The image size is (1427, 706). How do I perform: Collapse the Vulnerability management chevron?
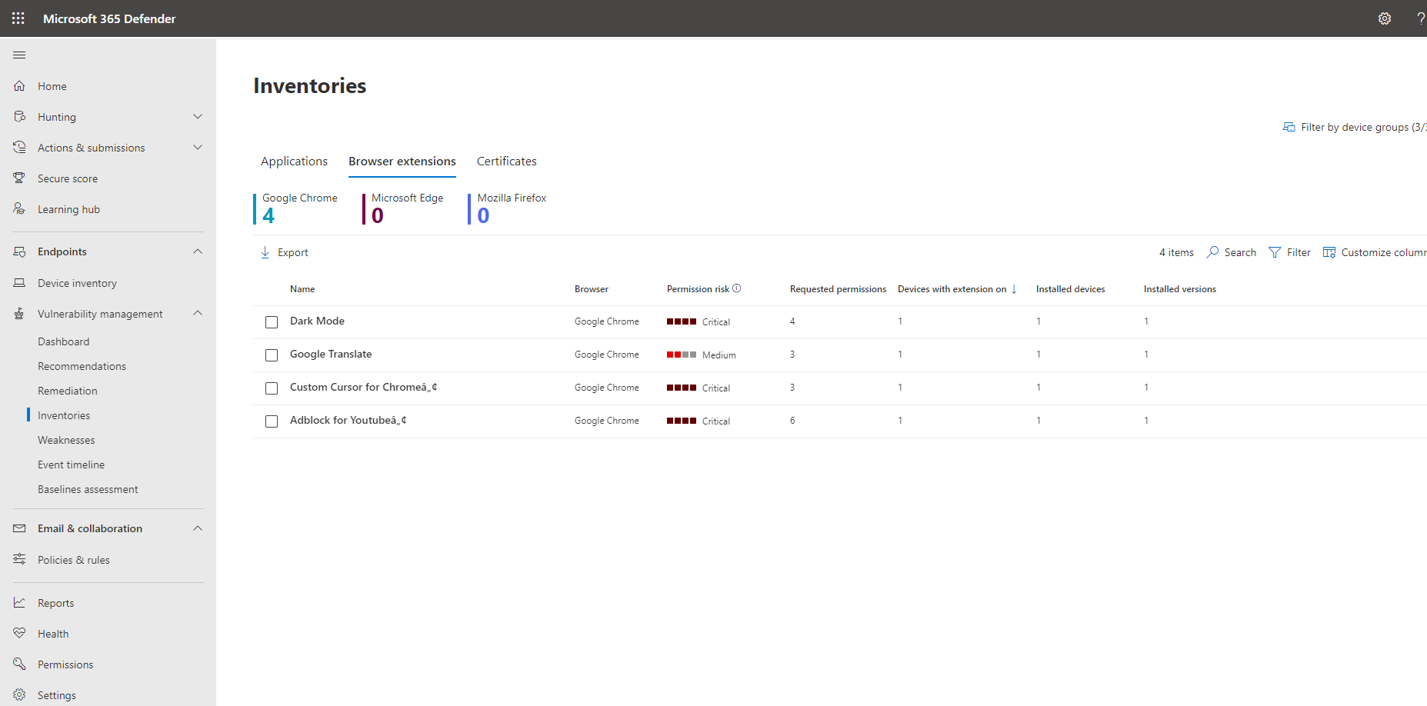[x=198, y=313]
